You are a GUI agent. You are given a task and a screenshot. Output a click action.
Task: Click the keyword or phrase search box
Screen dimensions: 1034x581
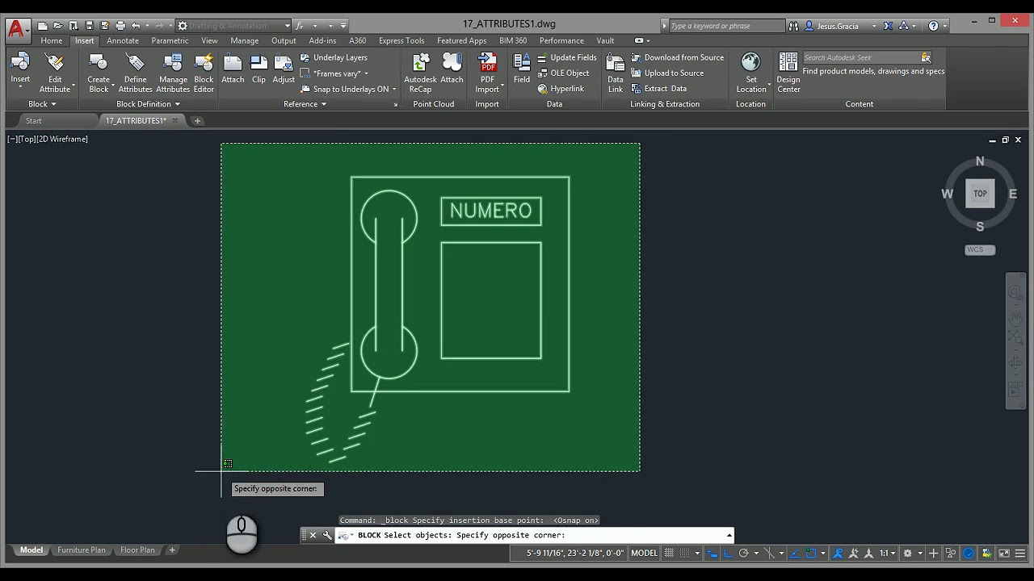[x=727, y=26]
